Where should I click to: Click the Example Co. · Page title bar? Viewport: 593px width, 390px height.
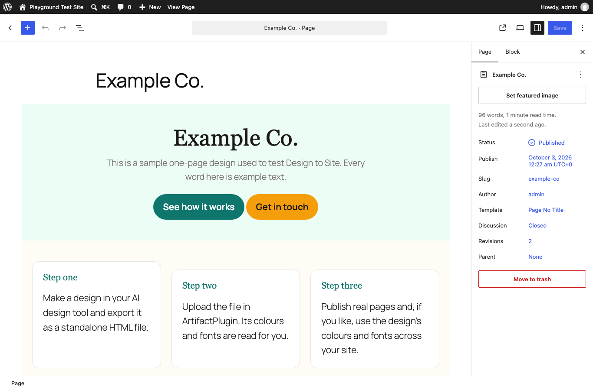tap(290, 28)
